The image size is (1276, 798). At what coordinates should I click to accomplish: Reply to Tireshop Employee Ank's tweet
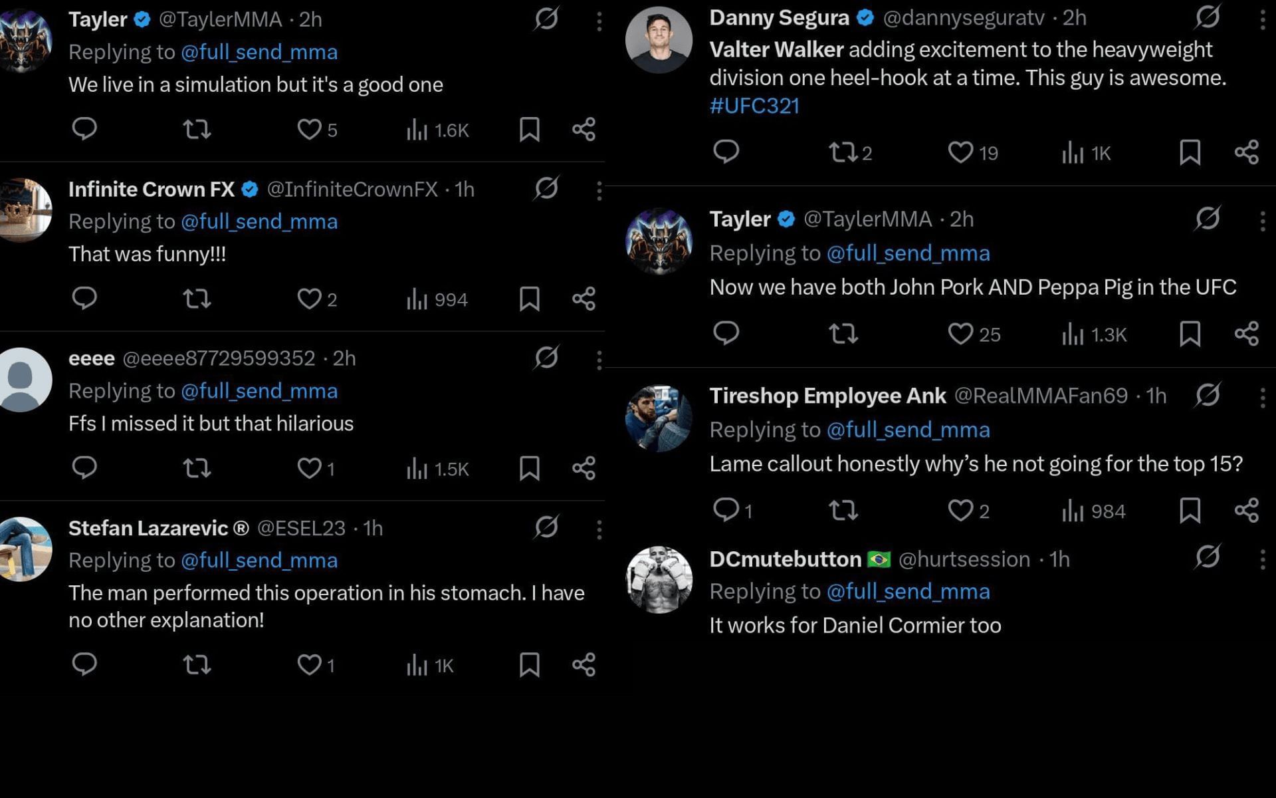click(726, 510)
